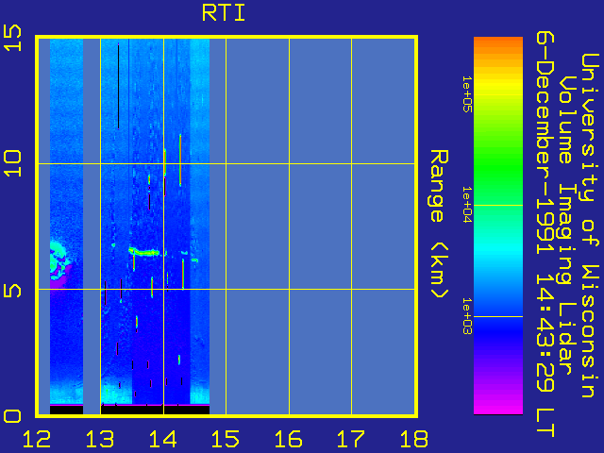
Task: Click the 6-December-1991 14:43:29 LT timestamp
Action: point(545,235)
